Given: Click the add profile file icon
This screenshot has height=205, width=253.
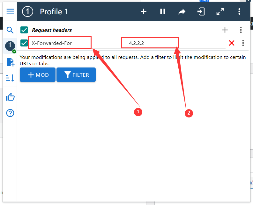Looking at the screenshot, I should pos(10,62).
